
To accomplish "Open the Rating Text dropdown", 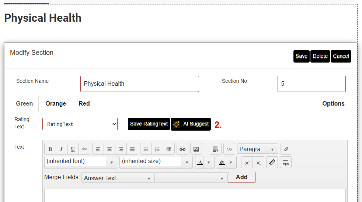I will [80, 124].
